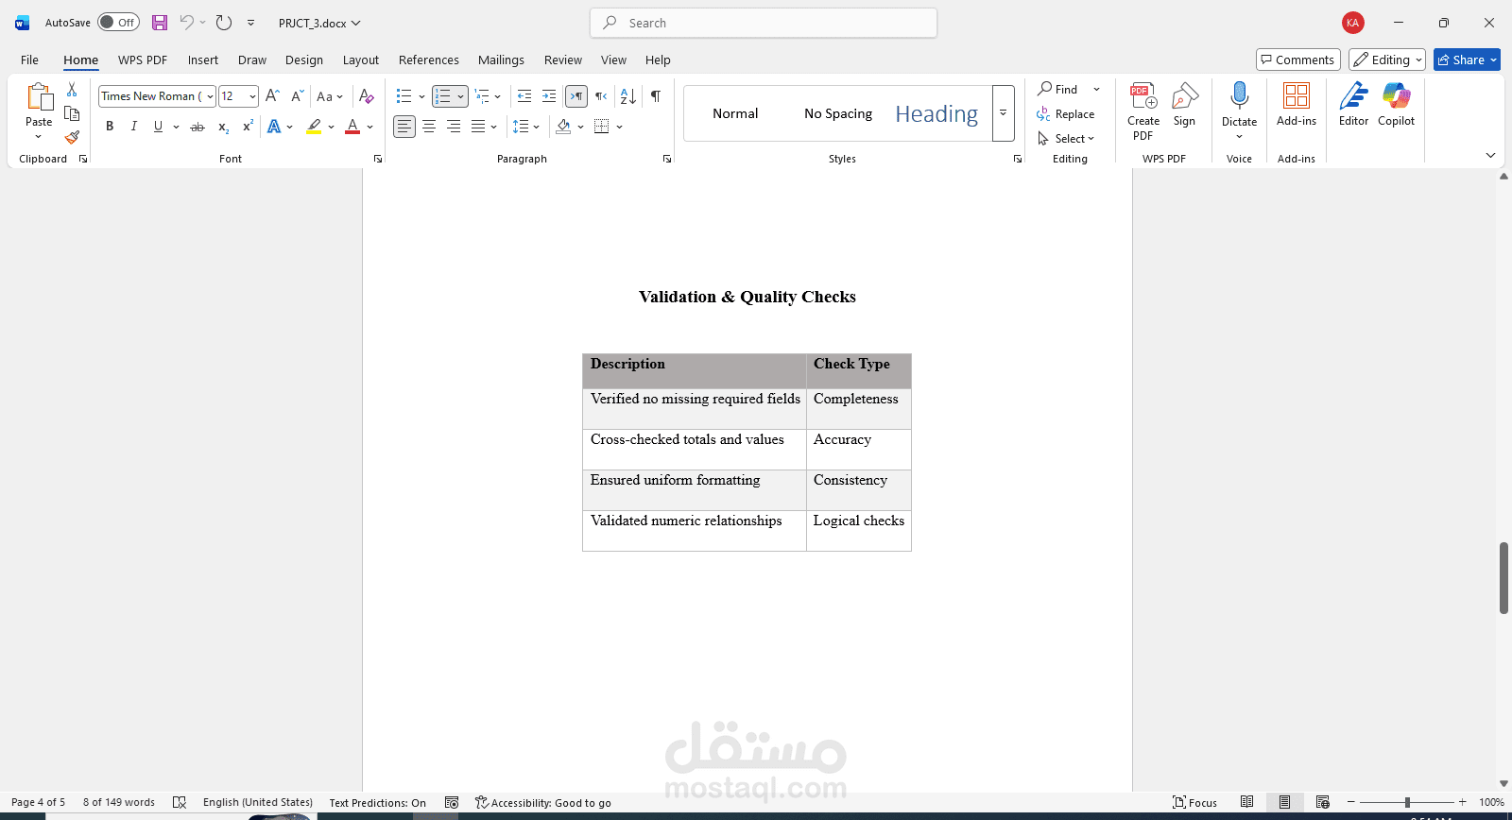
Task: Expand the Styles gallery
Action: click(x=1004, y=113)
